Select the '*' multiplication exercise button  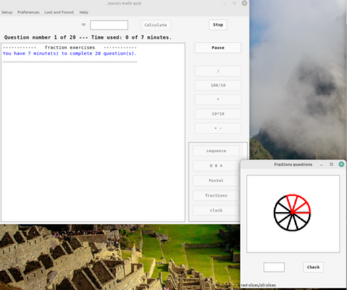218,99
